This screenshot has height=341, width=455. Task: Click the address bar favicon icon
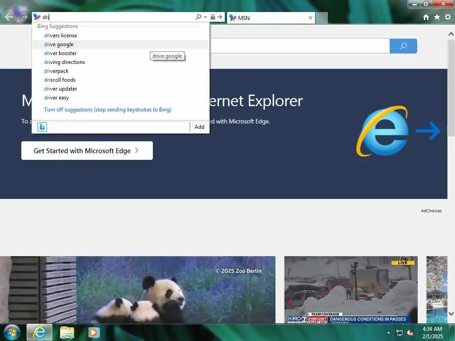[x=37, y=17]
